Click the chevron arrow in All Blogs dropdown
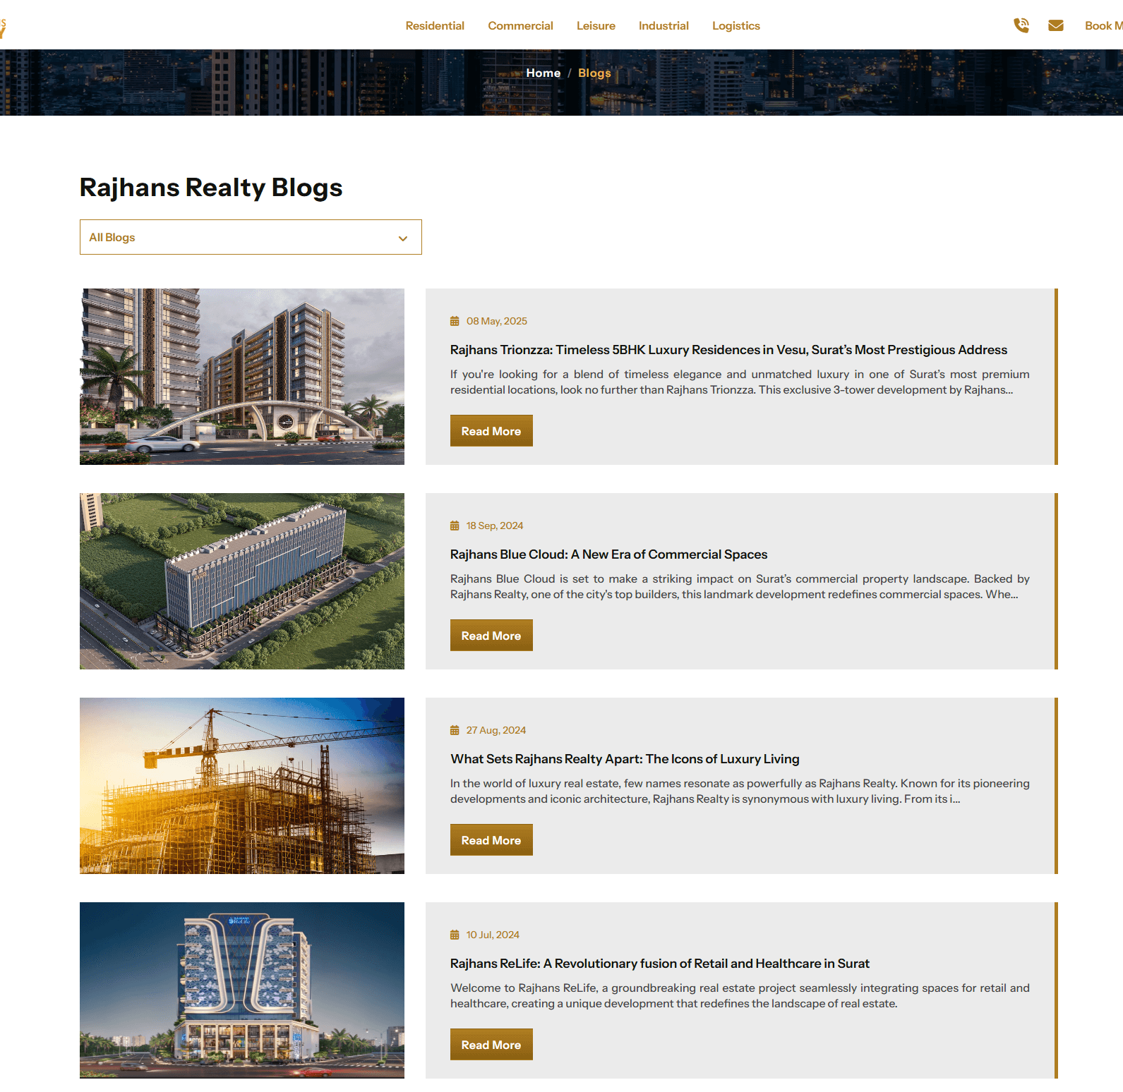This screenshot has width=1123, height=1092. 403,238
